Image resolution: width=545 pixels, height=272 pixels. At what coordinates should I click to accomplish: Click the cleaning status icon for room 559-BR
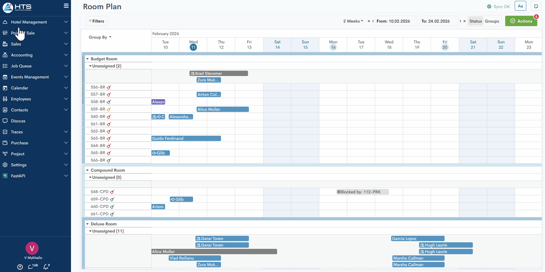pyautogui.click(x=109, y=110)
